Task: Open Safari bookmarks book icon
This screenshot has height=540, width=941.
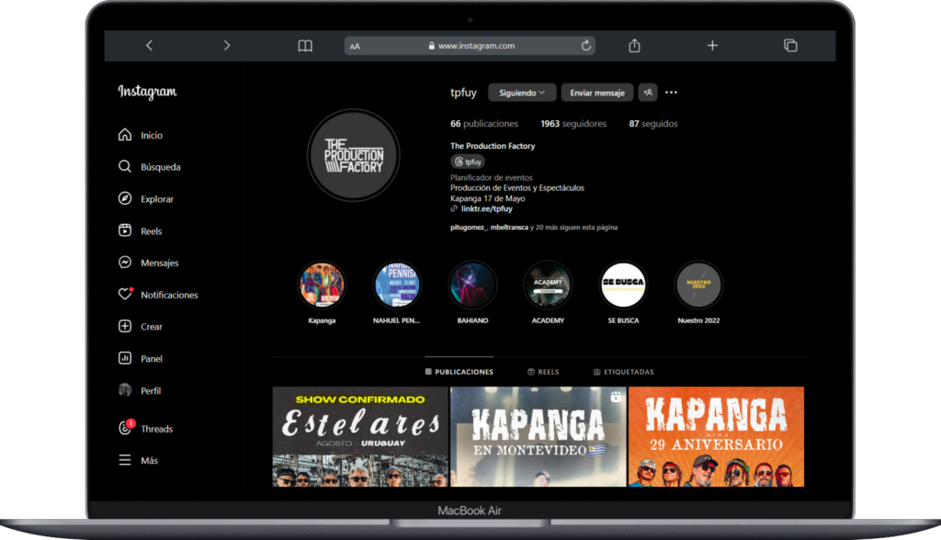Action: pyautogui.click(x=305, y=46)
